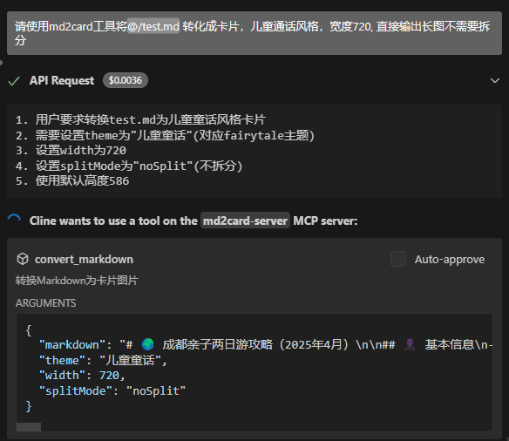Click the "splitMode" line in arguments

pos(112,390)
